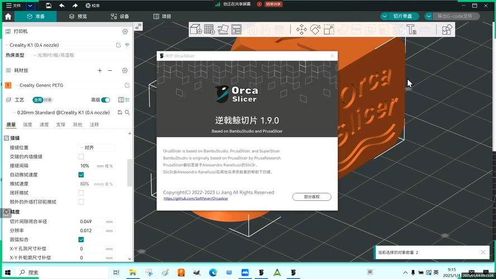
Task: Select the Text emboss tool icon
Action: (x=412, y=30)
